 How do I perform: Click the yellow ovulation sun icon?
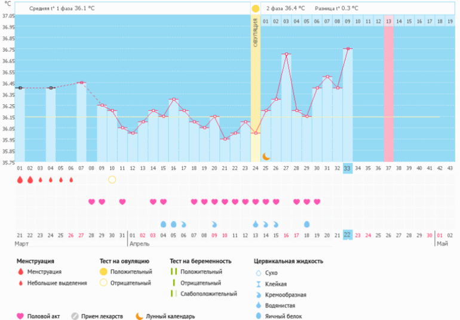pos(256,8)
